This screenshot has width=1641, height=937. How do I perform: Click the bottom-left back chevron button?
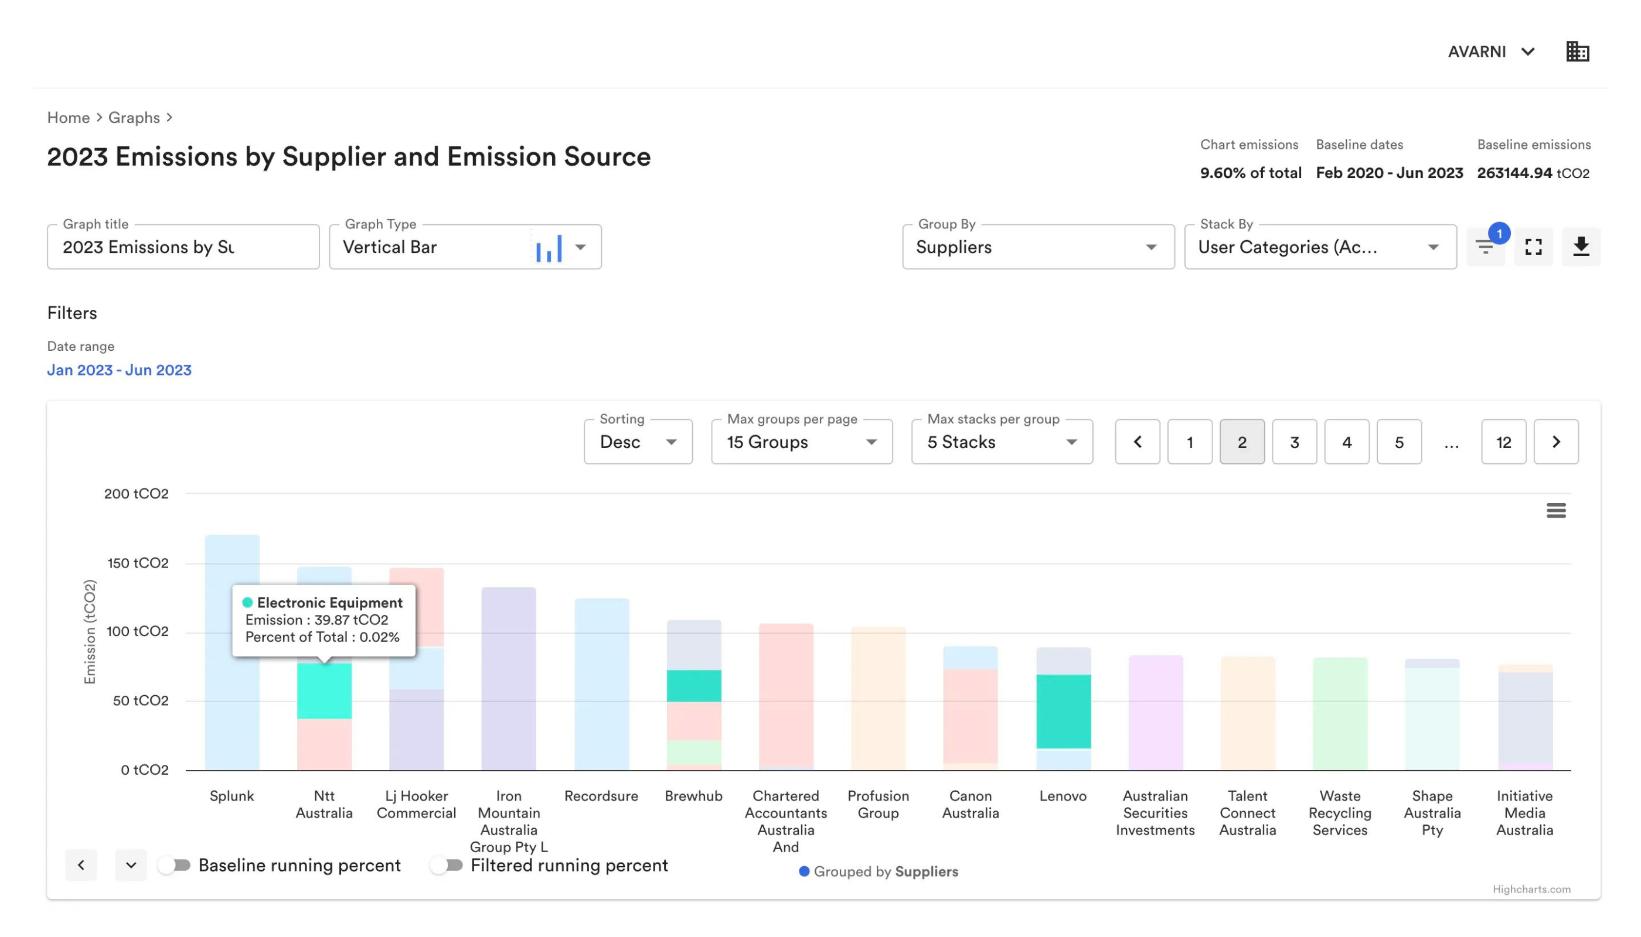[81, 865]
